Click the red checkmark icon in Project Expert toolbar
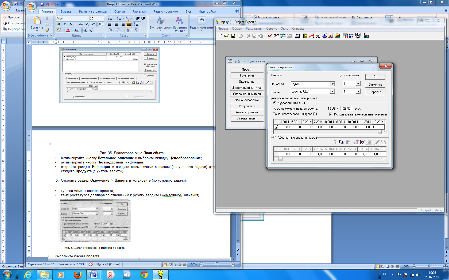 pos(270,36)
